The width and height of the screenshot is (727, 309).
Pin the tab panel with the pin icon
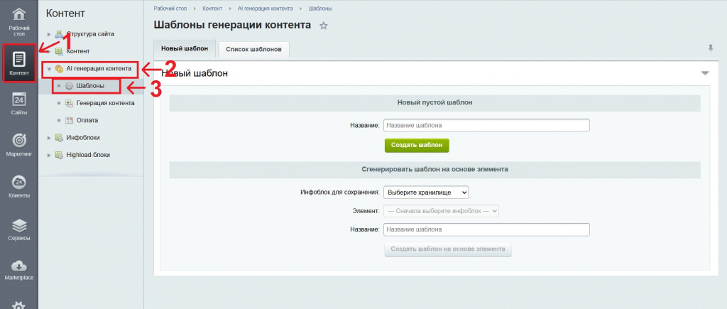(x=710, y=48)
